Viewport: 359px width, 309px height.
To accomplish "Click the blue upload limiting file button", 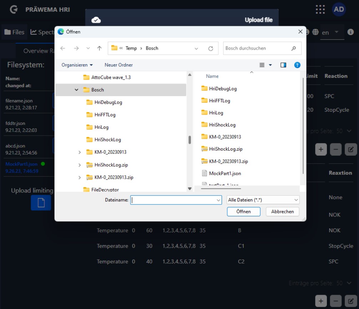I will pyautogui.click(x=41, y=203).
